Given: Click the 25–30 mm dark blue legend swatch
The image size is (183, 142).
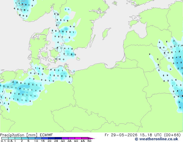Looking at the screenshot, I should [x=58, y=138].
